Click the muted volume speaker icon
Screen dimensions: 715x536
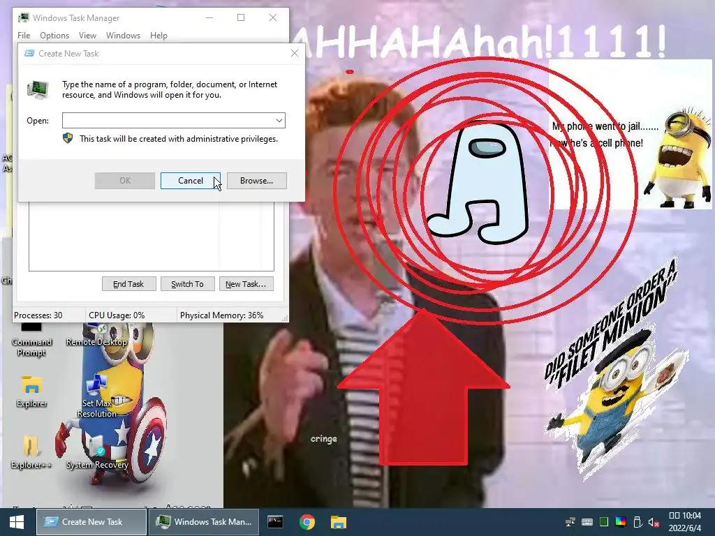(654, 522)
